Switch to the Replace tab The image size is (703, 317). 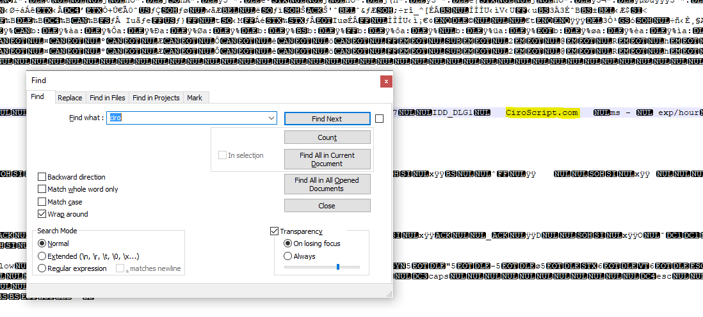[x=70, y=98]
